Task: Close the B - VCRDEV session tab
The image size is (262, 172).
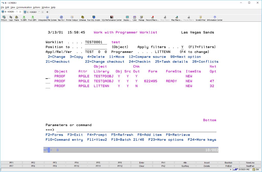Action: pos(20,12)
